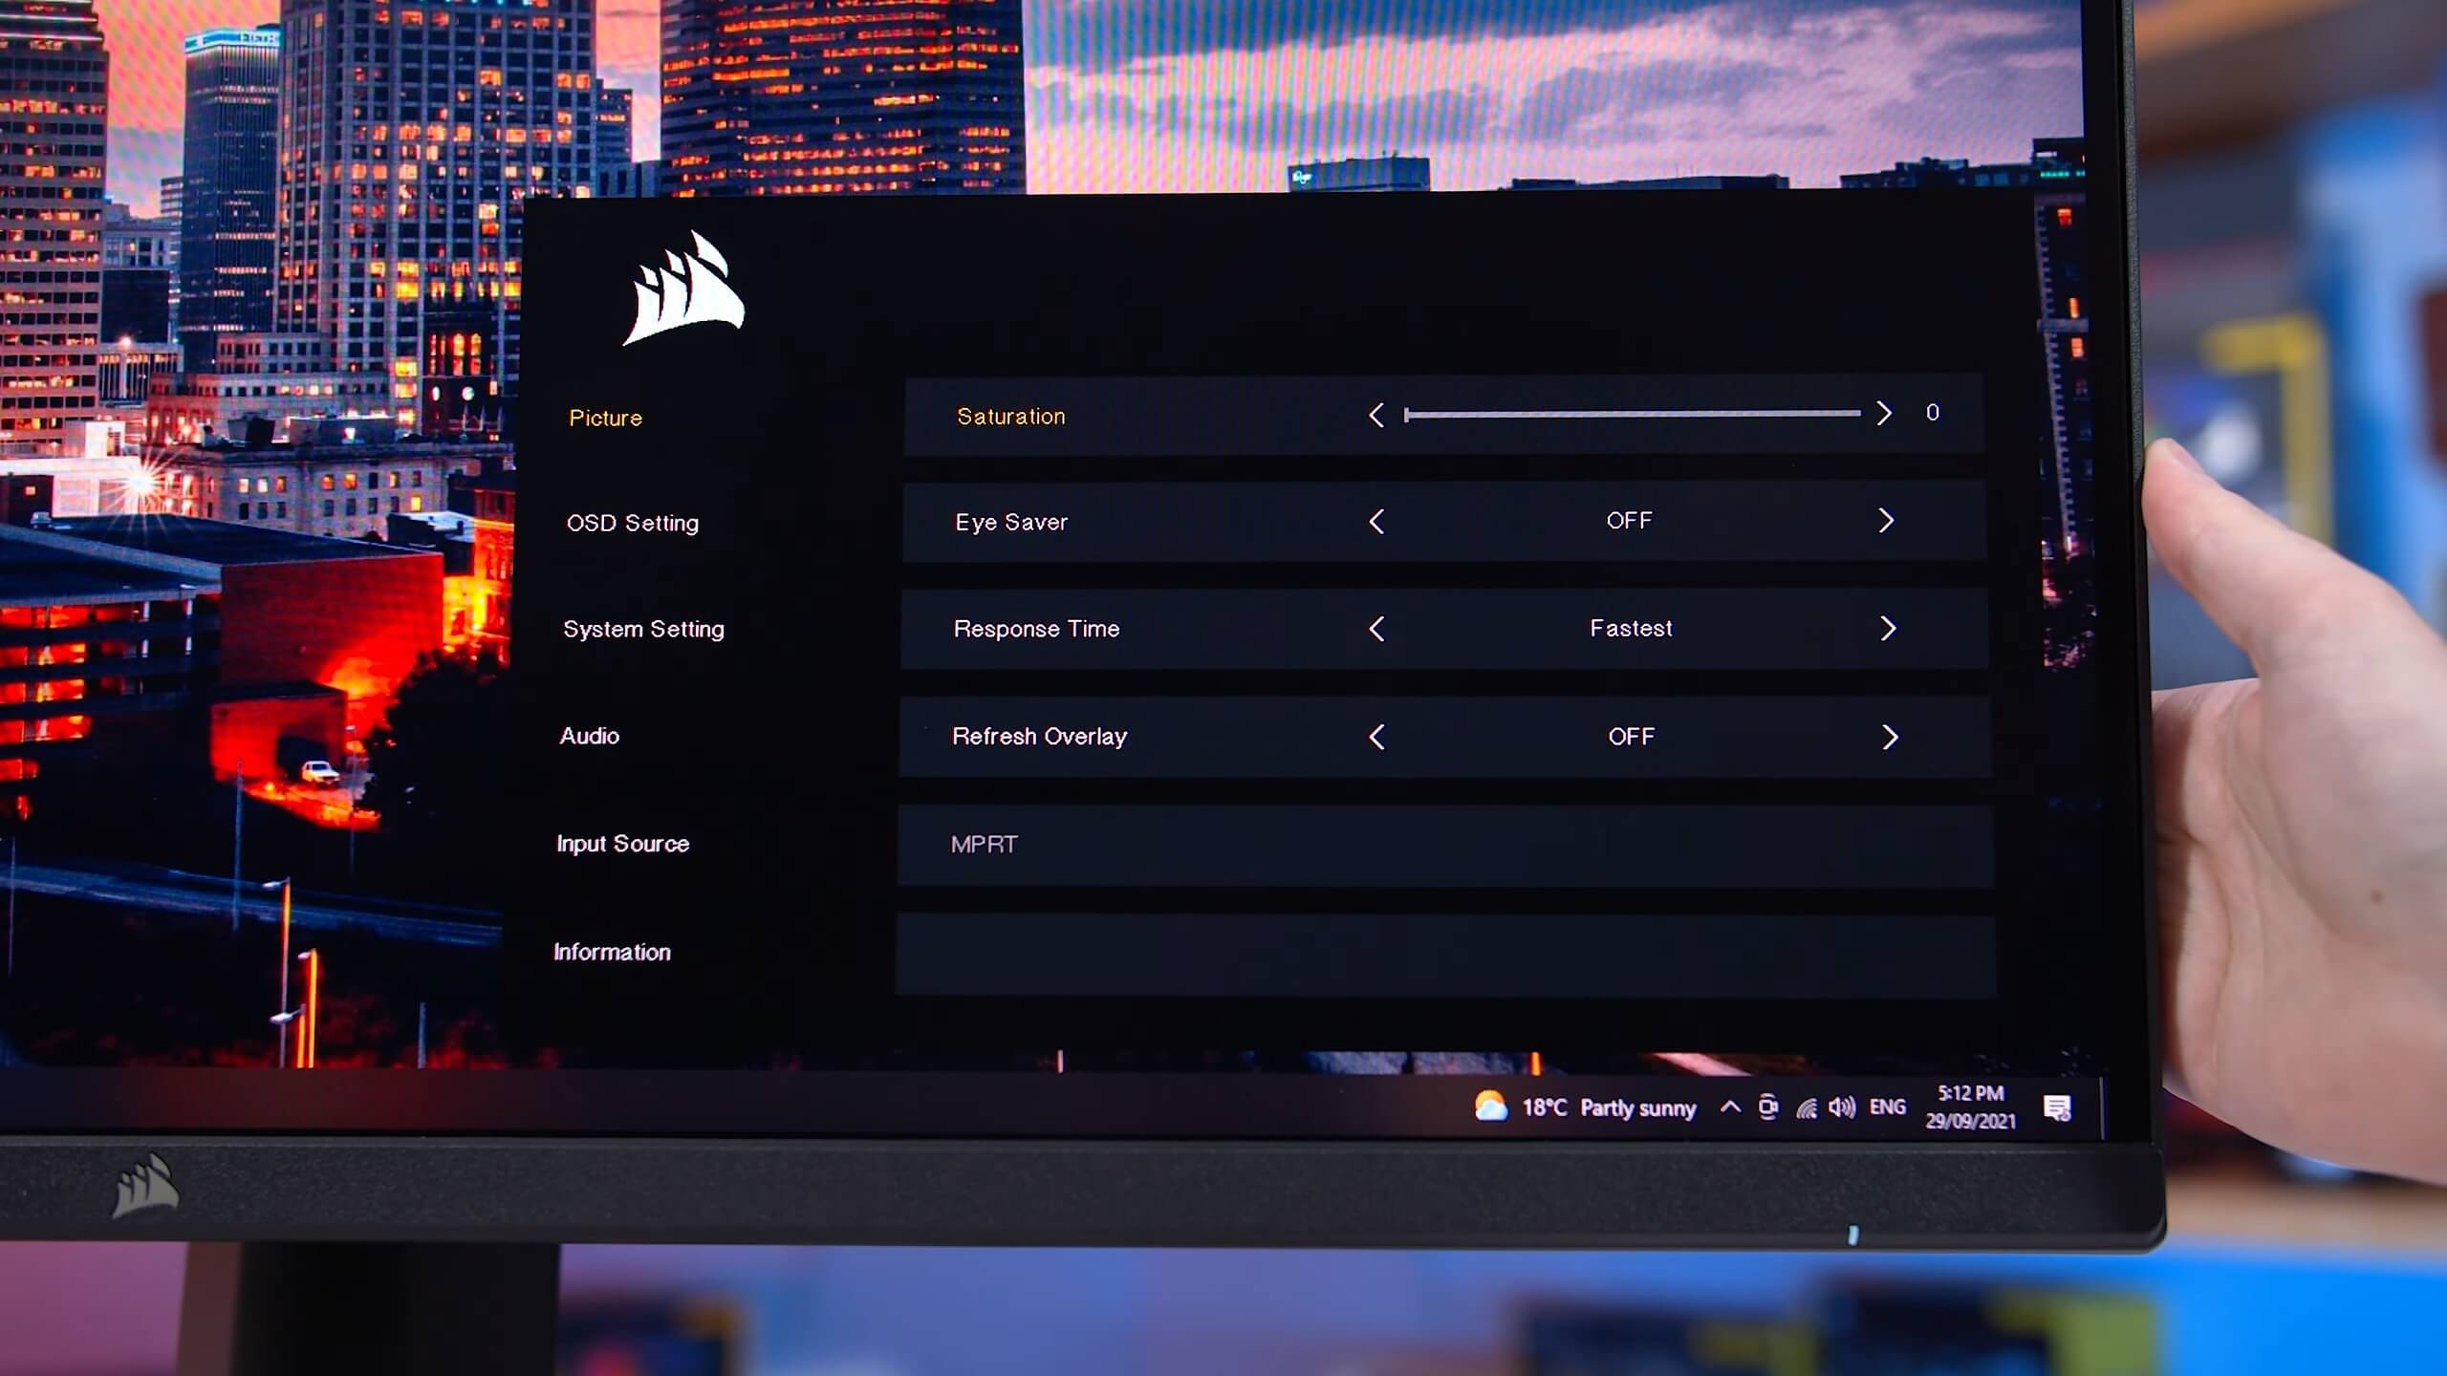Select the Response Time setting label

pyautogui.click(x=1036, y=629)
